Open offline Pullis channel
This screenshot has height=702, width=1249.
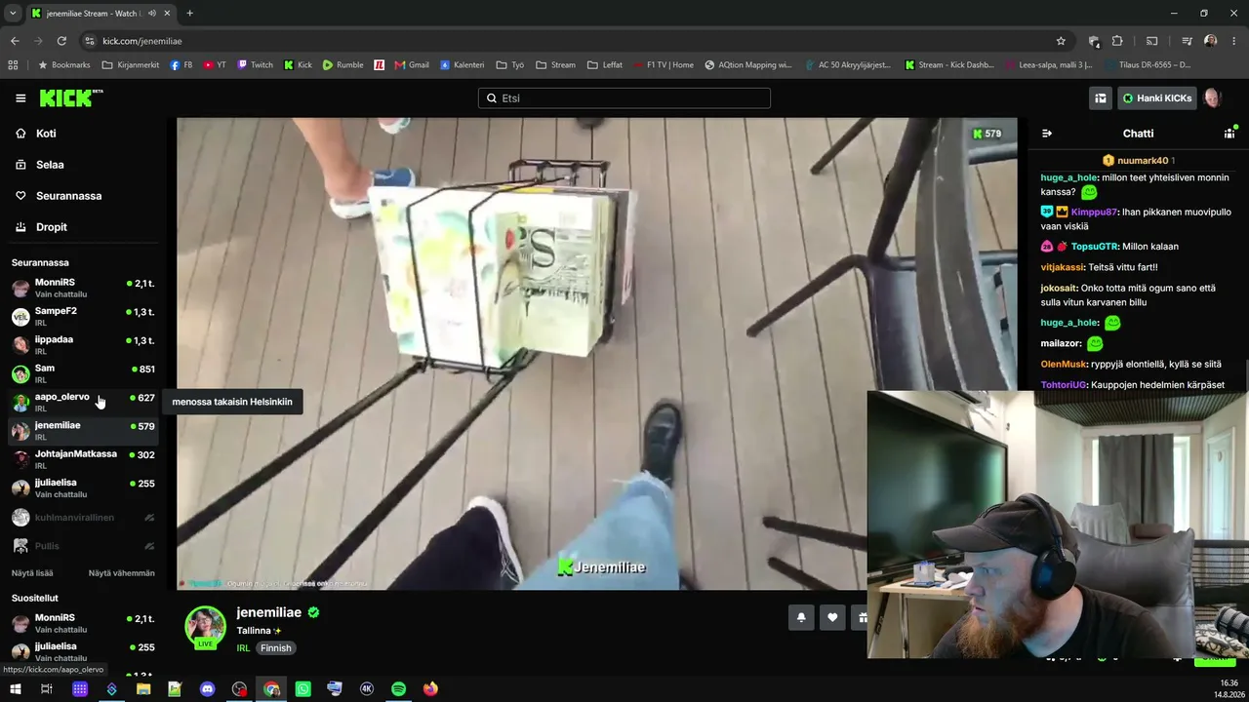83,546
